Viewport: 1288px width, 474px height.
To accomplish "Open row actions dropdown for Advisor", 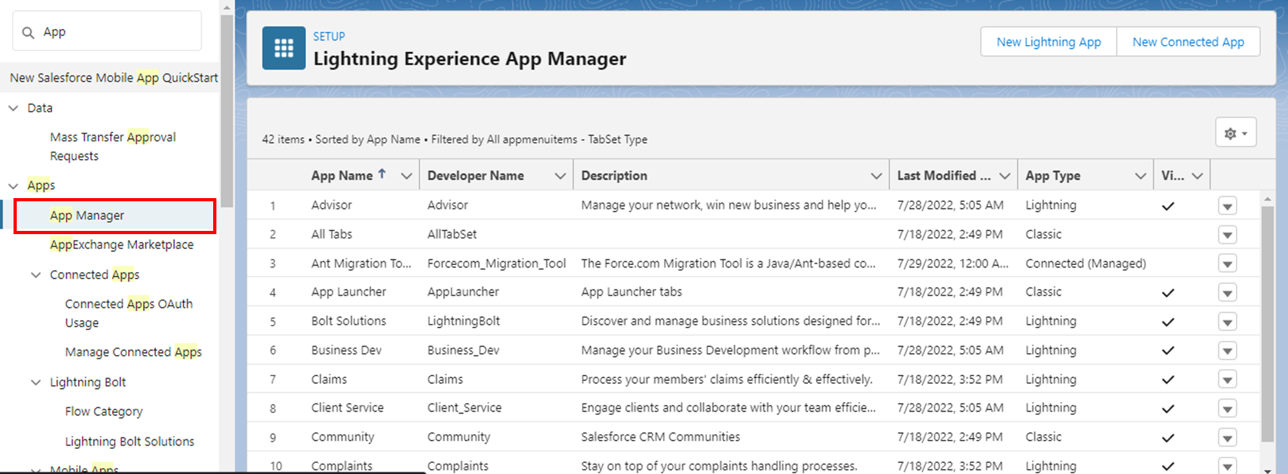I will [1227, 206].
